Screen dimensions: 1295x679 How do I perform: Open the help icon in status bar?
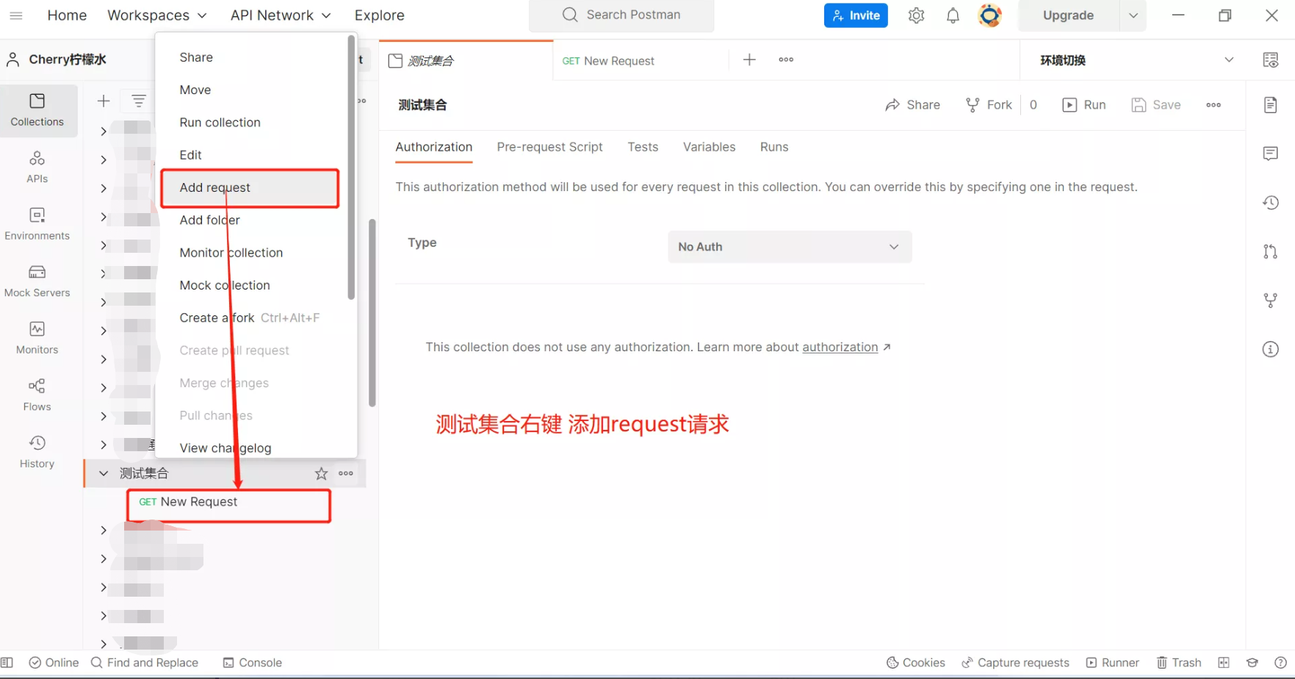(x=1280, y=663)
